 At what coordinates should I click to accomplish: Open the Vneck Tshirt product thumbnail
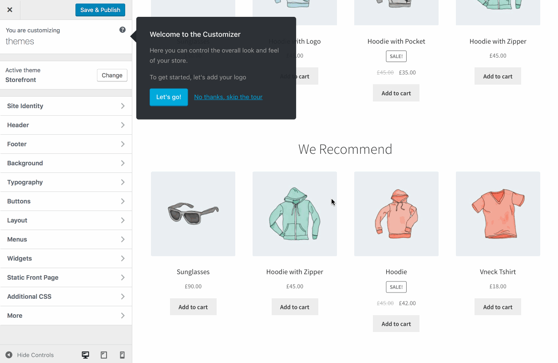click(x=498, y=214)
